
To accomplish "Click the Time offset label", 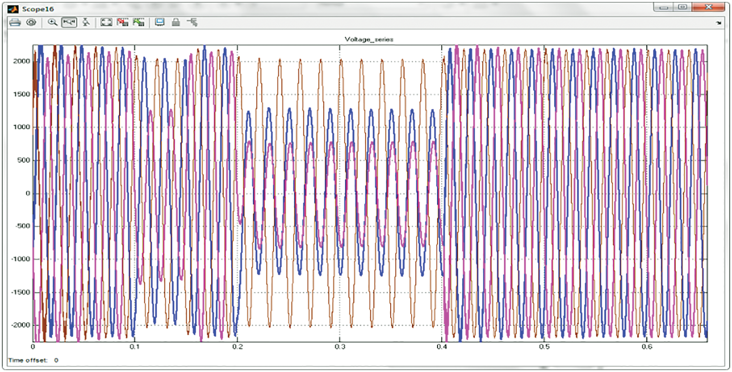I will pos(28,360).
